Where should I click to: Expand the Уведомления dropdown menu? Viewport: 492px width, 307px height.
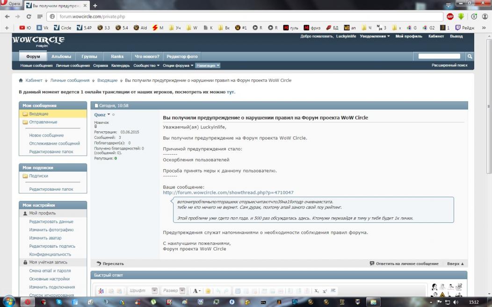pyautogui.click(x=375, y=36)
